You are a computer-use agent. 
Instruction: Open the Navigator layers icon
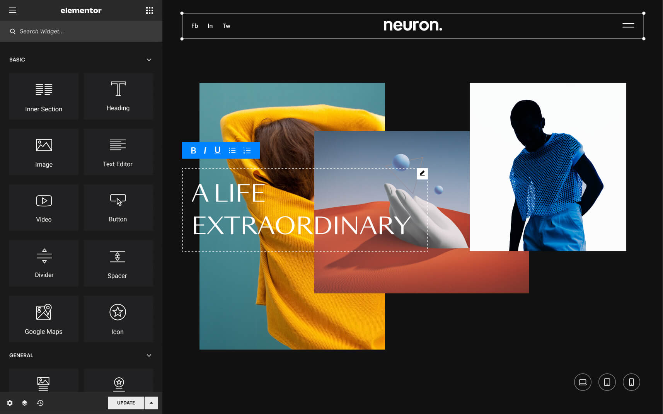25,403
